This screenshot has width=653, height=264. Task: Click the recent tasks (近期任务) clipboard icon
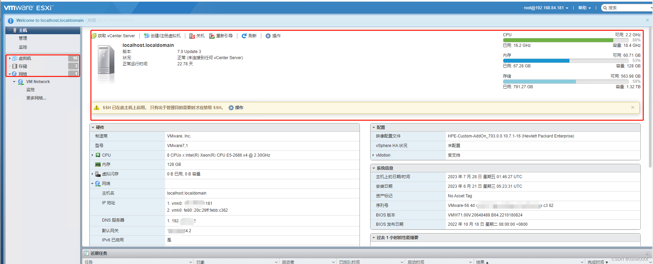pyautogui.click(x=86, y=253)
